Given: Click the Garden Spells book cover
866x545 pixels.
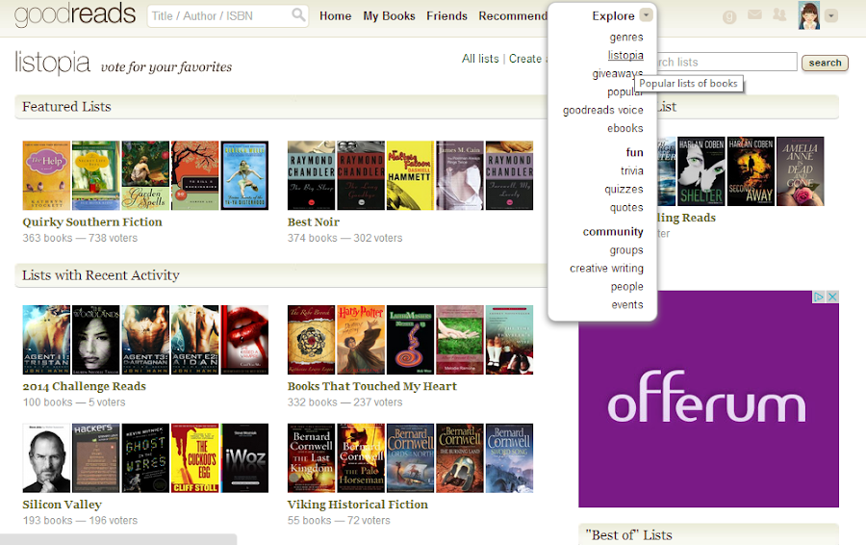Looking at the screenshot, I should 145,175.
